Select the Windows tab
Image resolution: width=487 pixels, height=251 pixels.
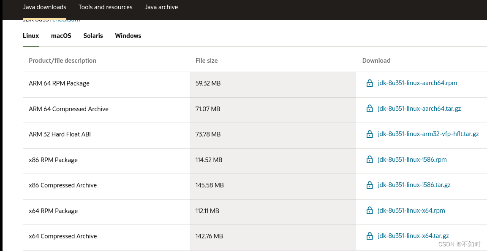tap(128, 36)
